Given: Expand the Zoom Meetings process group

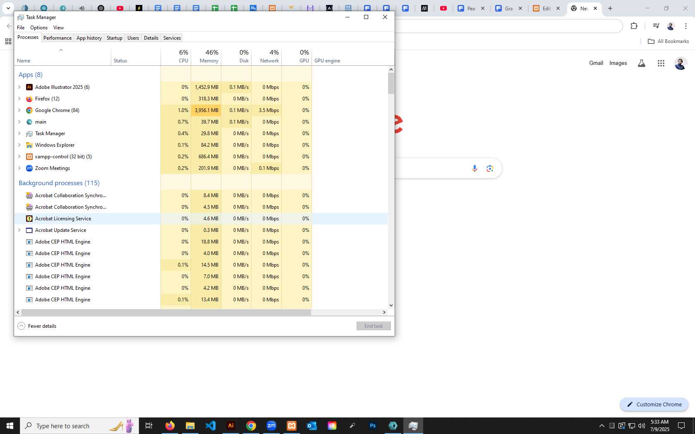Looking at the screenshot, I should 19,168.
